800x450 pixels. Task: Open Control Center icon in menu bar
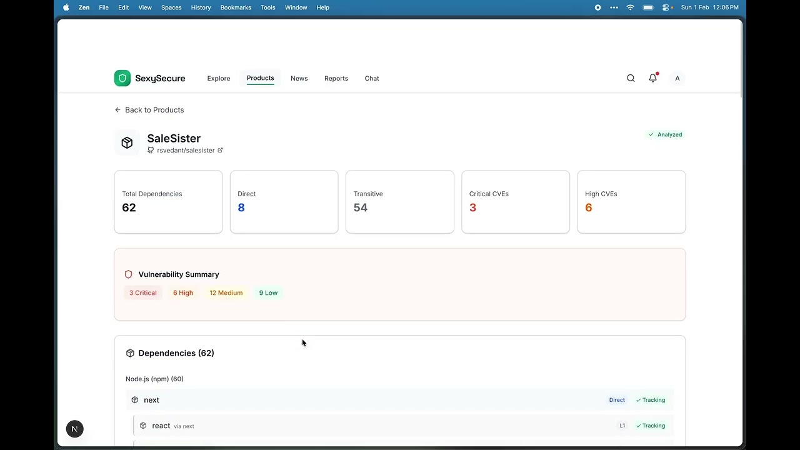point(667,7)
